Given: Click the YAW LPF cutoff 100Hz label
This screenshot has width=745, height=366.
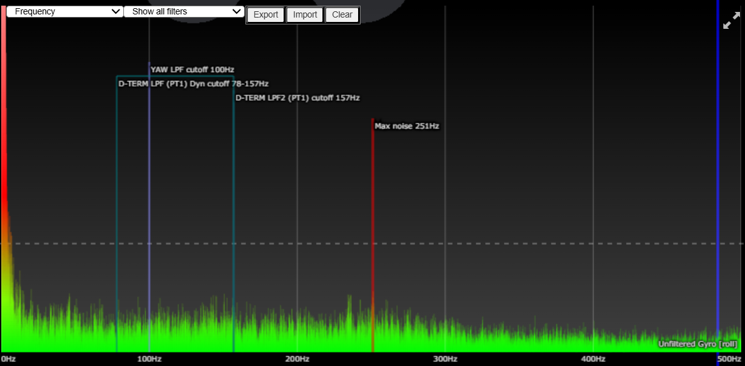Looking at the screenshot, I should pos(192,70).
